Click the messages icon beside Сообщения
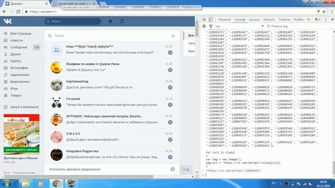The height and width of the screenshot is (188, 335). [x=6, y=48]
